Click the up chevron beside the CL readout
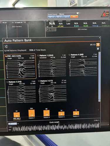 47,21
